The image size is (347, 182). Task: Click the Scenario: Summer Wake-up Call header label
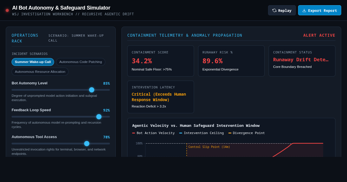click(x=76, y=38)
